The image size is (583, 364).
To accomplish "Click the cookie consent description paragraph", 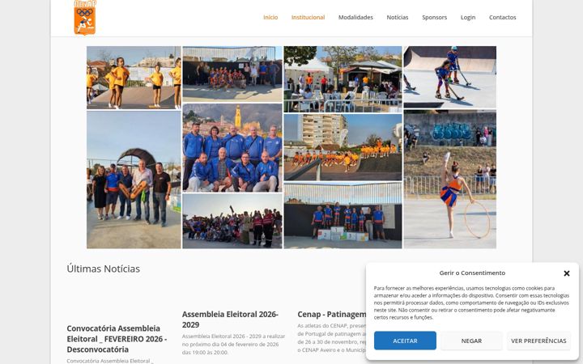I will tap(471, 303).
